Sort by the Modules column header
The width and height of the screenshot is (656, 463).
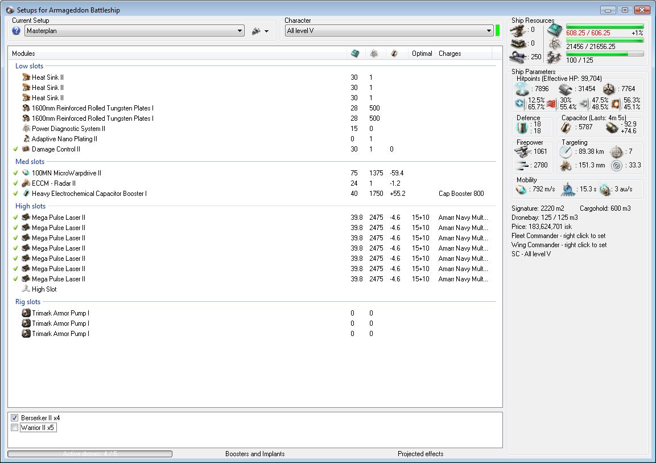tap(177, 54)
